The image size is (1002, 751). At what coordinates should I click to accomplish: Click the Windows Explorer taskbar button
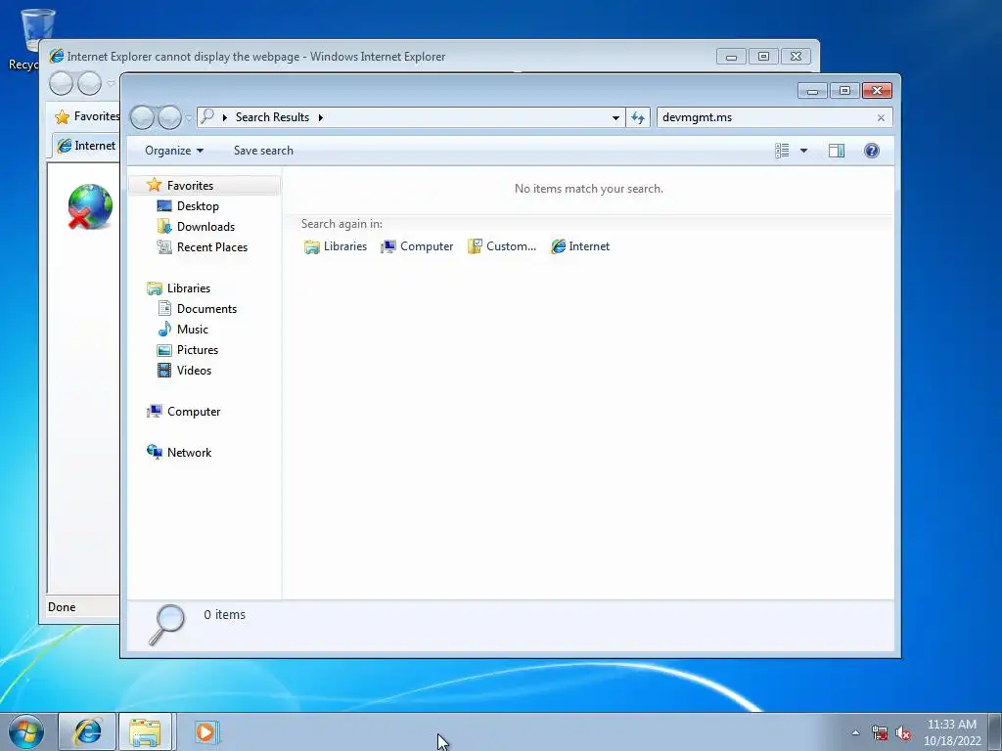pyautogui.click(x=145, y=731)
